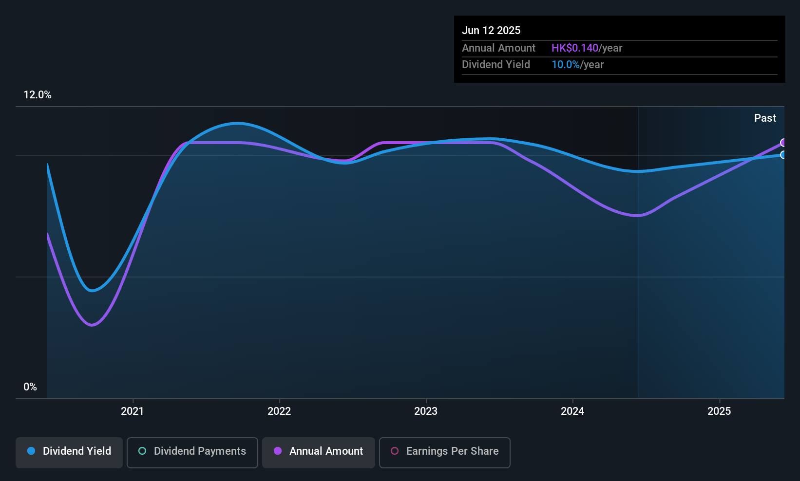Toggle the Annual Amount legend button

click(319, 452)
